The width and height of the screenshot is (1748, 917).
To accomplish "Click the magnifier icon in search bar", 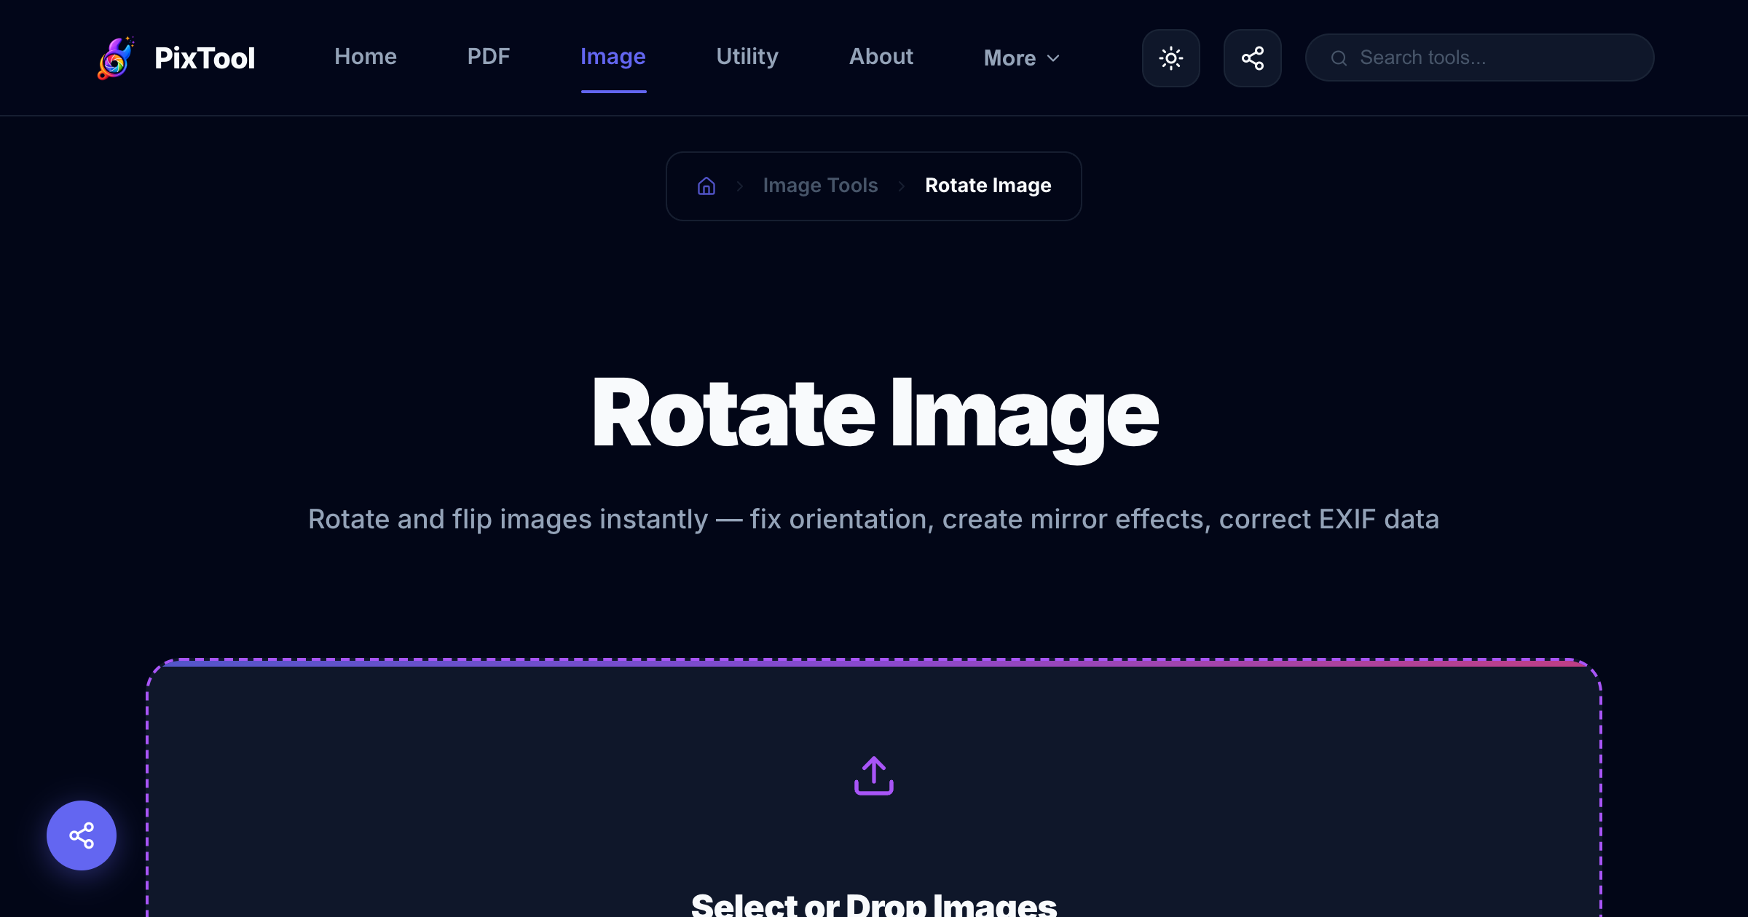I will [1339, 57].
